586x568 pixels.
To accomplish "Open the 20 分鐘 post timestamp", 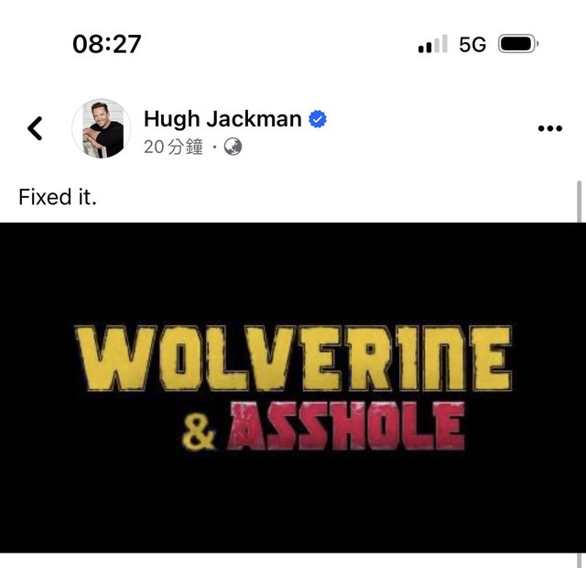I will (173, 147).
